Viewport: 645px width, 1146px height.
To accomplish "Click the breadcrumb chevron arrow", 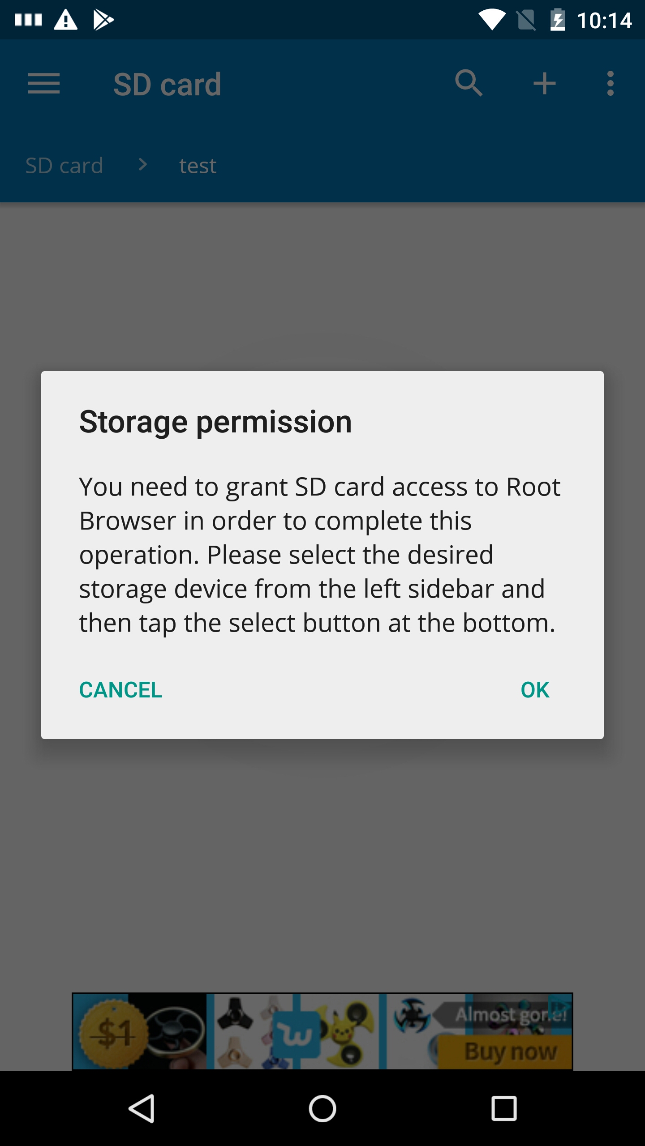I will click(142, 165).
